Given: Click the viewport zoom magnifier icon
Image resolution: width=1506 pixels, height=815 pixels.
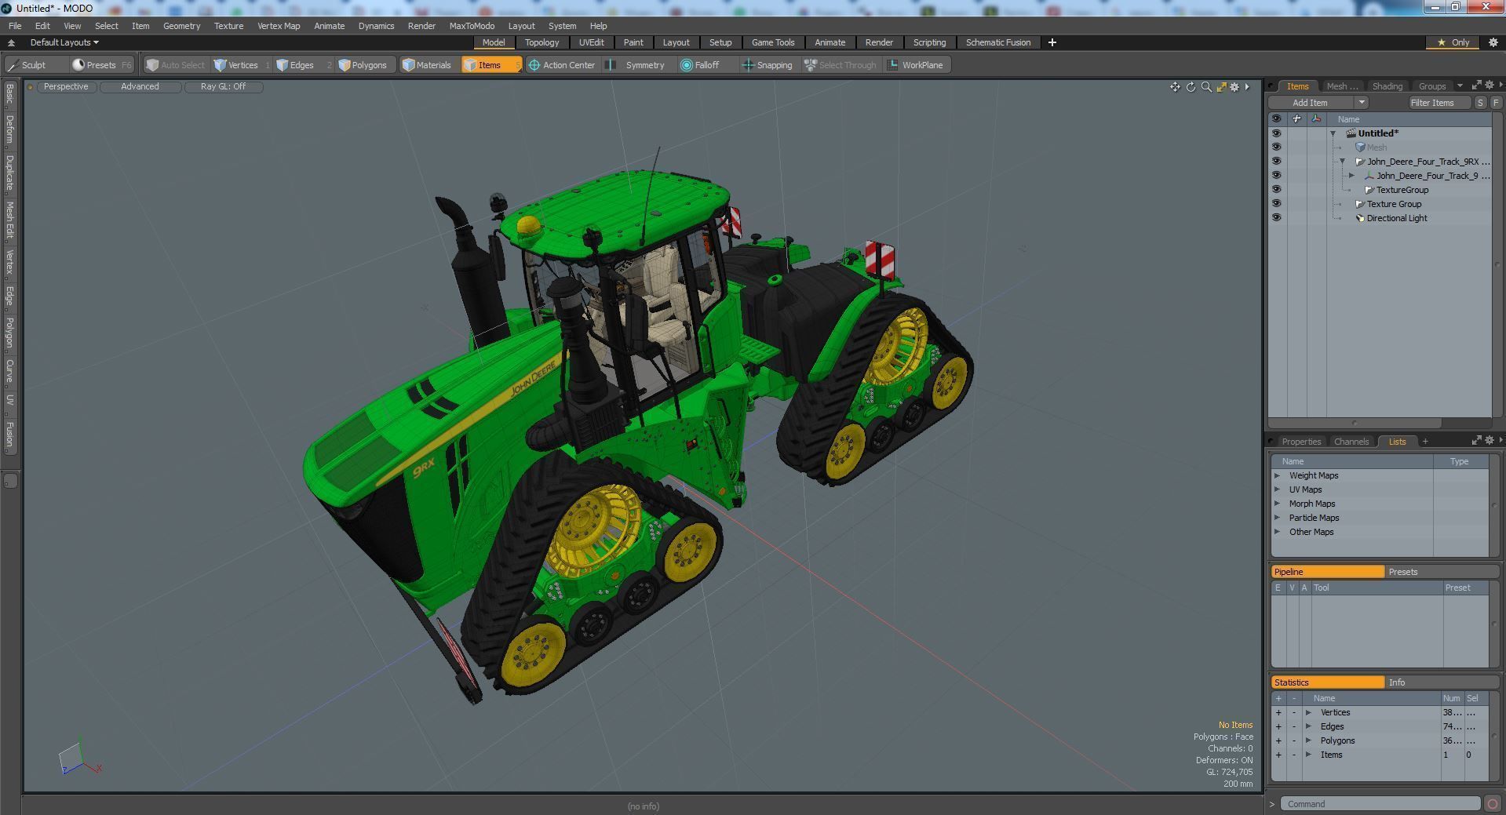Looking at the screenshot, I should coord(1206,87).
